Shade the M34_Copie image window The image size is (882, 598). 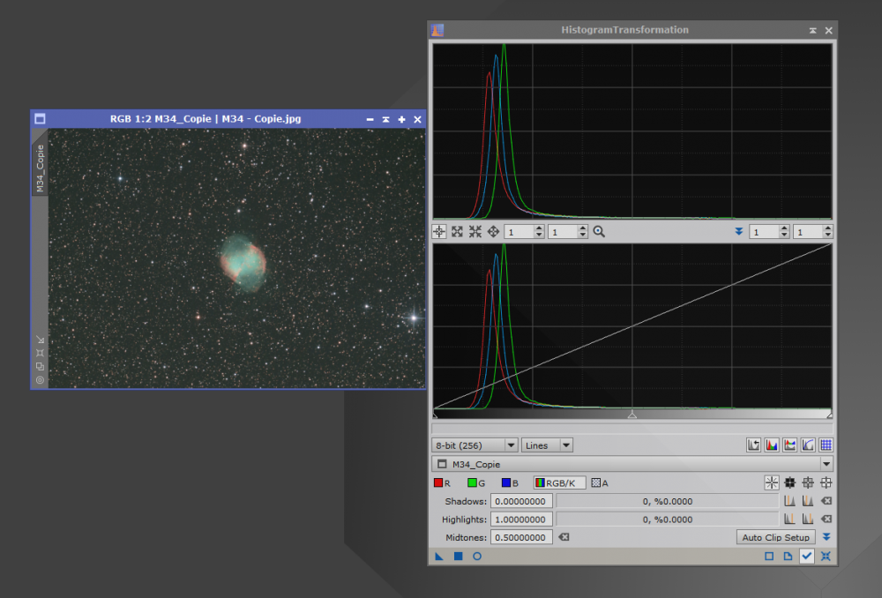(x=386, y=119)
